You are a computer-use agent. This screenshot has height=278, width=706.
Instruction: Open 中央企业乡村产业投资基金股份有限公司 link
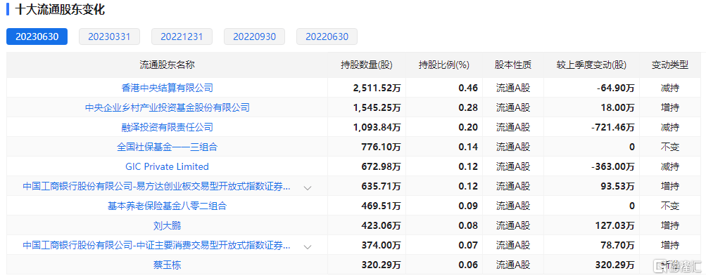[167, 108]
